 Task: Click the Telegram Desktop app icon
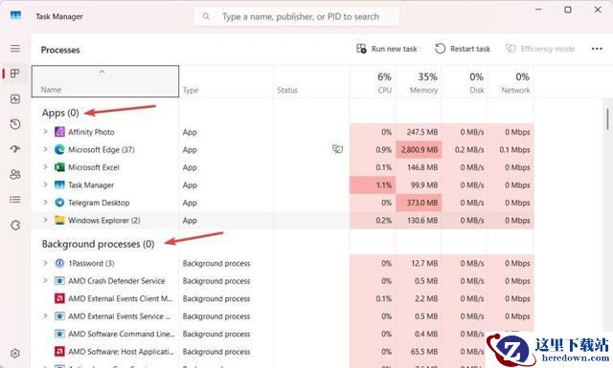(x=59, y=203)
